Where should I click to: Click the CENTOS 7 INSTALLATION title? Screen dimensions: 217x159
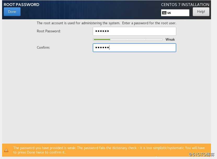(x=185, y=4)
